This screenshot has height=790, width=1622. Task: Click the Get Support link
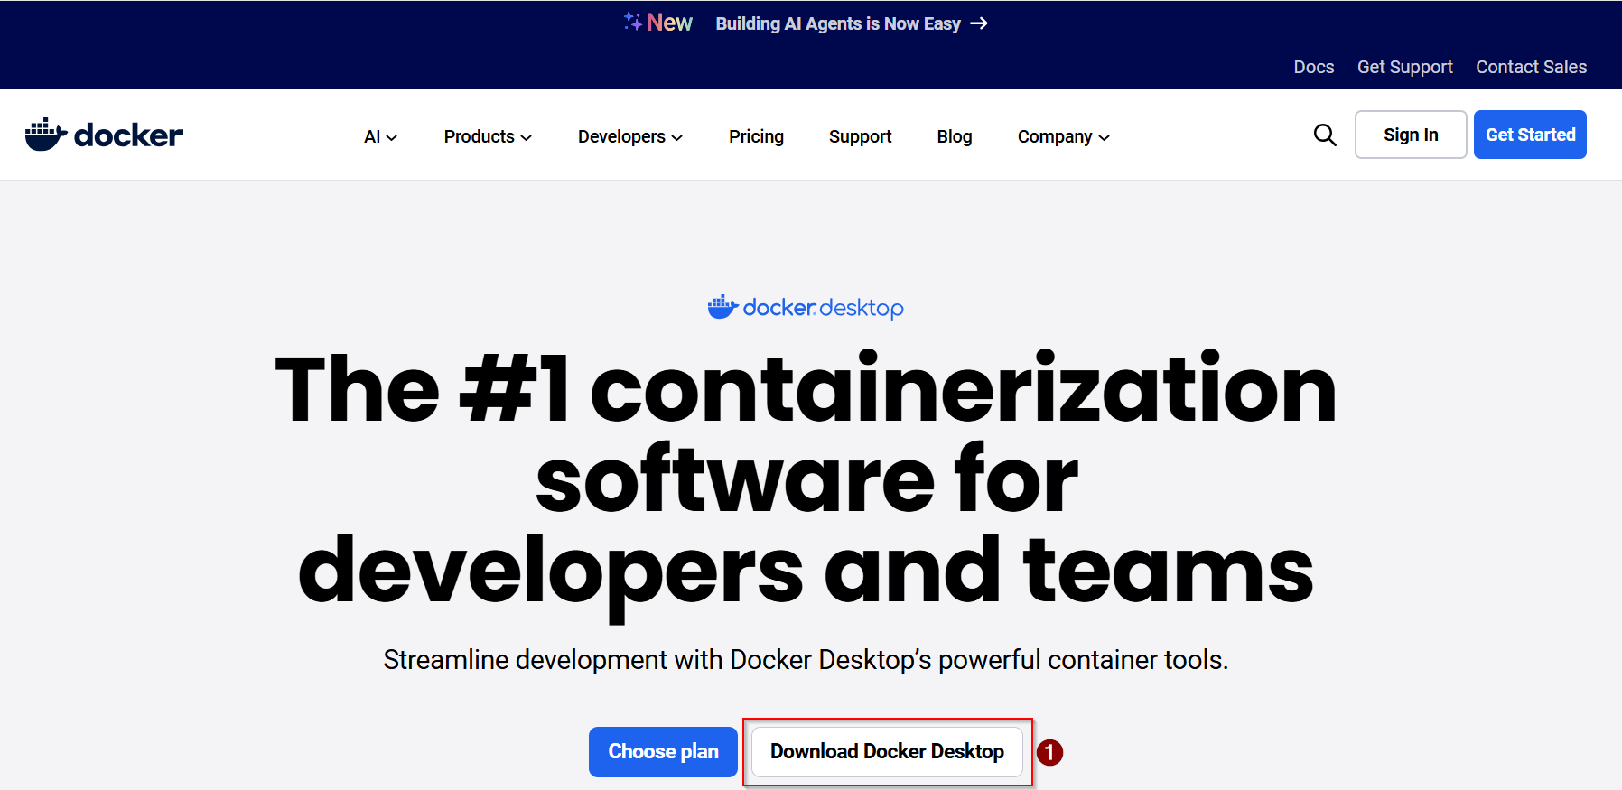1404,67
